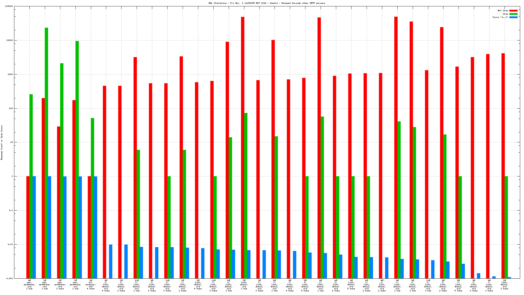Image resolution: width=524 pixels, height=295 pixels.
Task: Click the green Spam legend swatch
Action: point(513,14)
